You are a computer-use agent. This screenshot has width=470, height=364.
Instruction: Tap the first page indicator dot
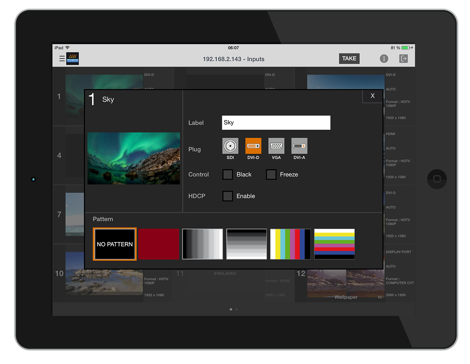click(231, 309)
